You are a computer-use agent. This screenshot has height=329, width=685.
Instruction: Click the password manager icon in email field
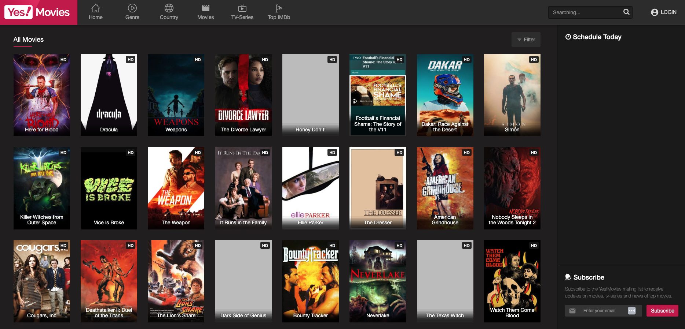(631, 311)
